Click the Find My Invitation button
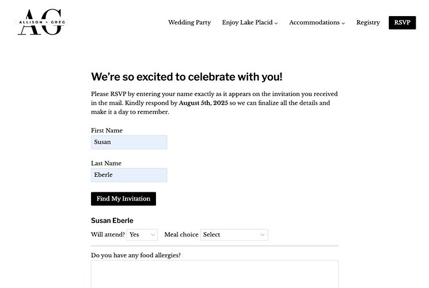The height and width of the screenshot is (288, 429). 123,199
